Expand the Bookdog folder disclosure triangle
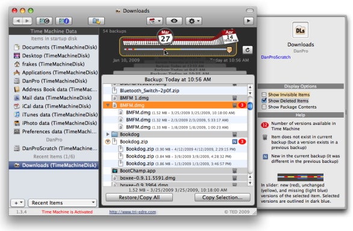Image resolution: width=353 pixels, height=231 pixels. pyautogui.click(x=108, y=134)
